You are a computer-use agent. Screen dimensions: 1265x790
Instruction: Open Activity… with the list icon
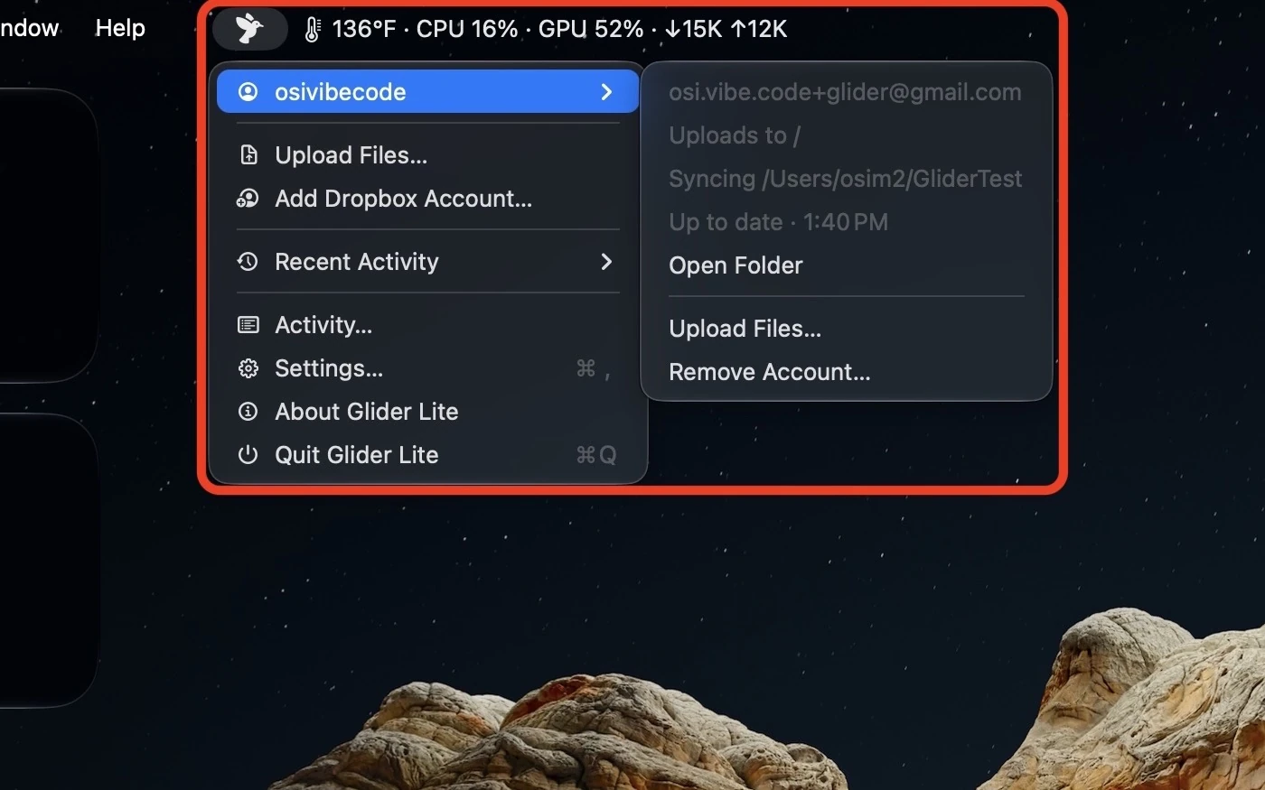coord(427,325)
